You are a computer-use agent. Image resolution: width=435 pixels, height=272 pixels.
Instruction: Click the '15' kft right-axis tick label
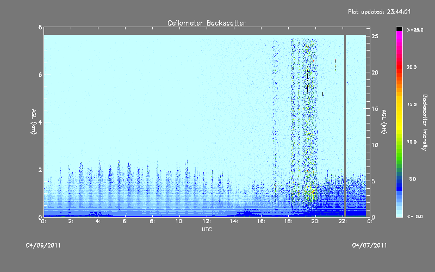click(375, 108)
